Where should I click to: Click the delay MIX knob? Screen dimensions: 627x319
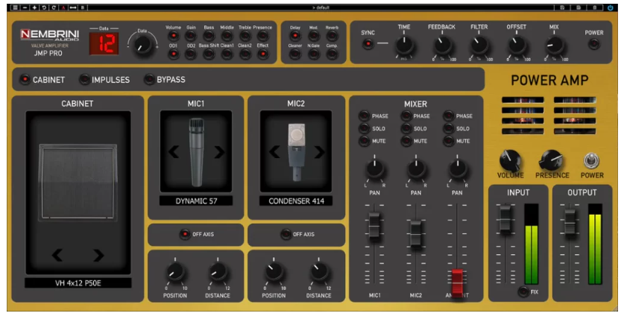click(x=554, y=45)
